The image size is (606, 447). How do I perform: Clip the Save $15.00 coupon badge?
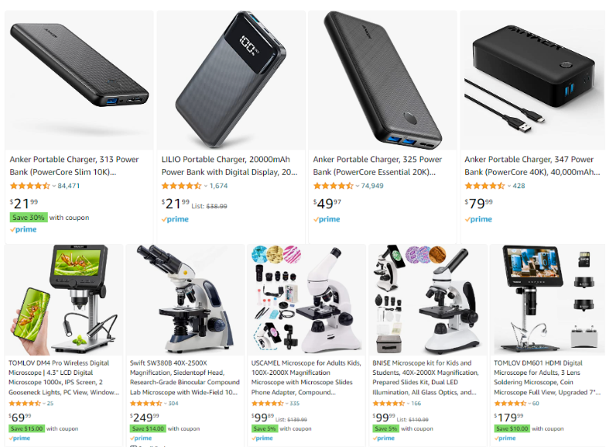[x=26, y=428]
